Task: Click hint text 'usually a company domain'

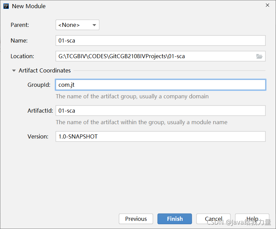Action: click(174, 97)
